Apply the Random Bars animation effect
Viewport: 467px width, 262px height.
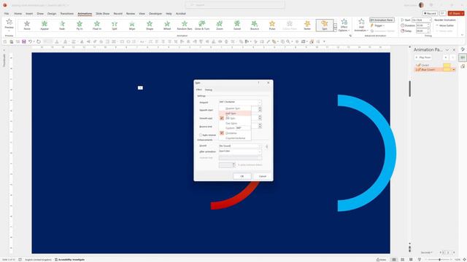pyautogui.click(x=185, y=25)
